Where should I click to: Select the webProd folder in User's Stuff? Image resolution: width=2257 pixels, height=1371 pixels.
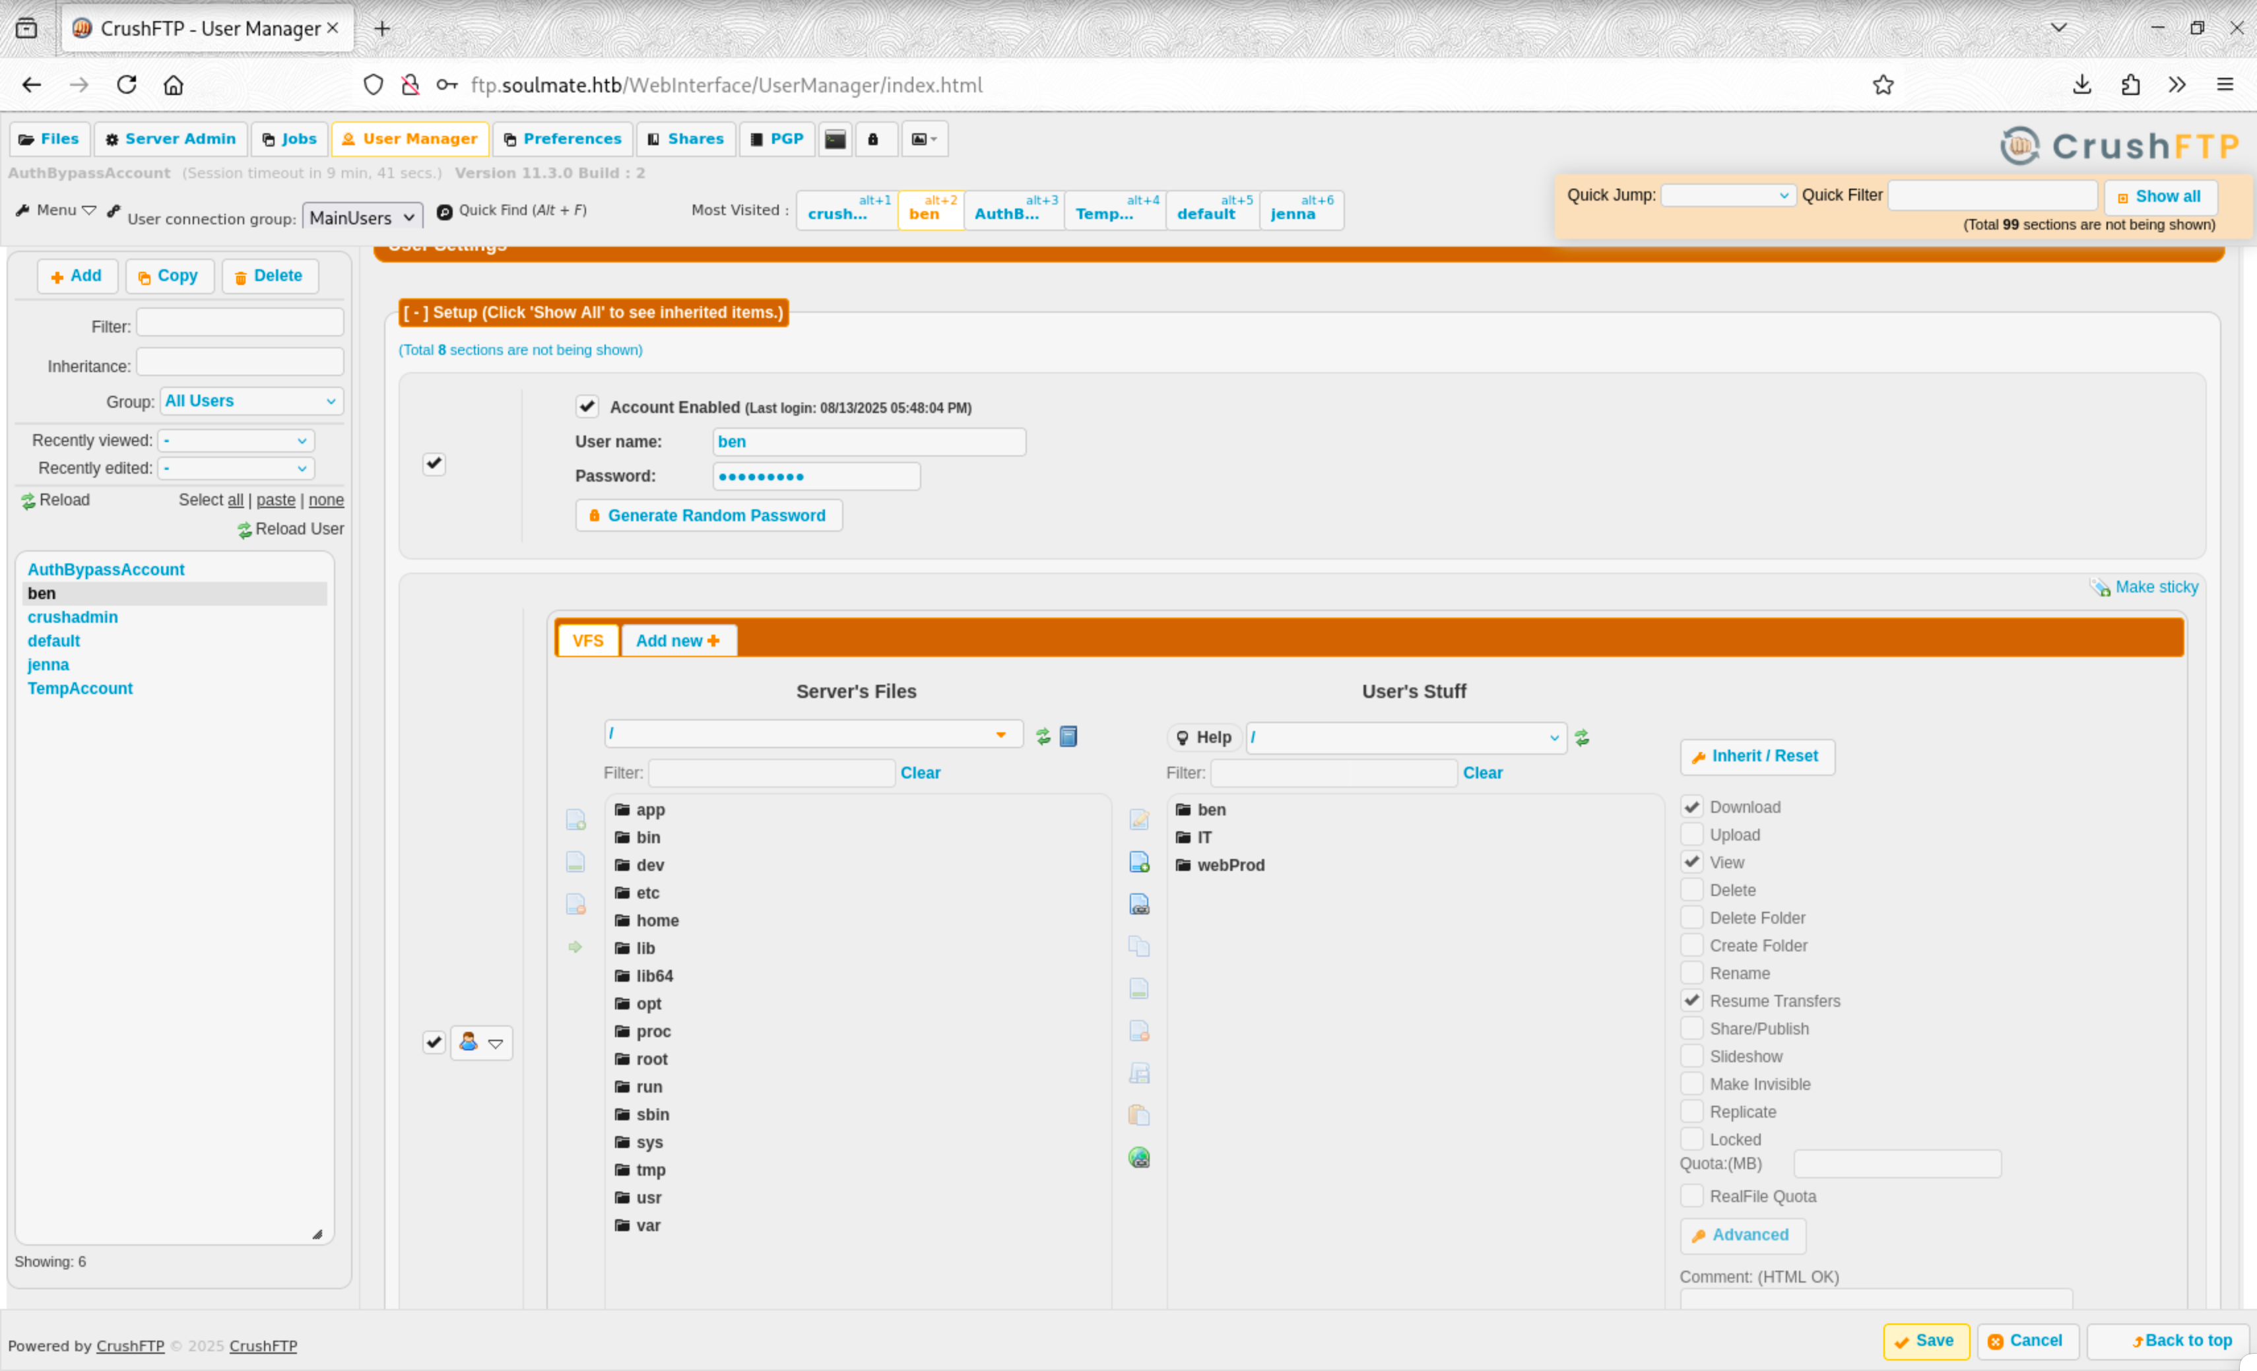click(1219, 866)
